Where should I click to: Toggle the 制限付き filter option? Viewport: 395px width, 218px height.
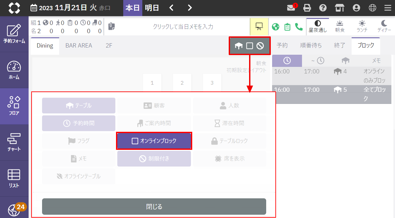[154, 159]
